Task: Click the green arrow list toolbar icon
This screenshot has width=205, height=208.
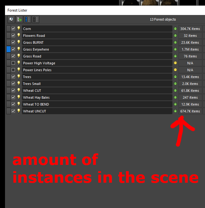Action: click(x=19, y=19)
